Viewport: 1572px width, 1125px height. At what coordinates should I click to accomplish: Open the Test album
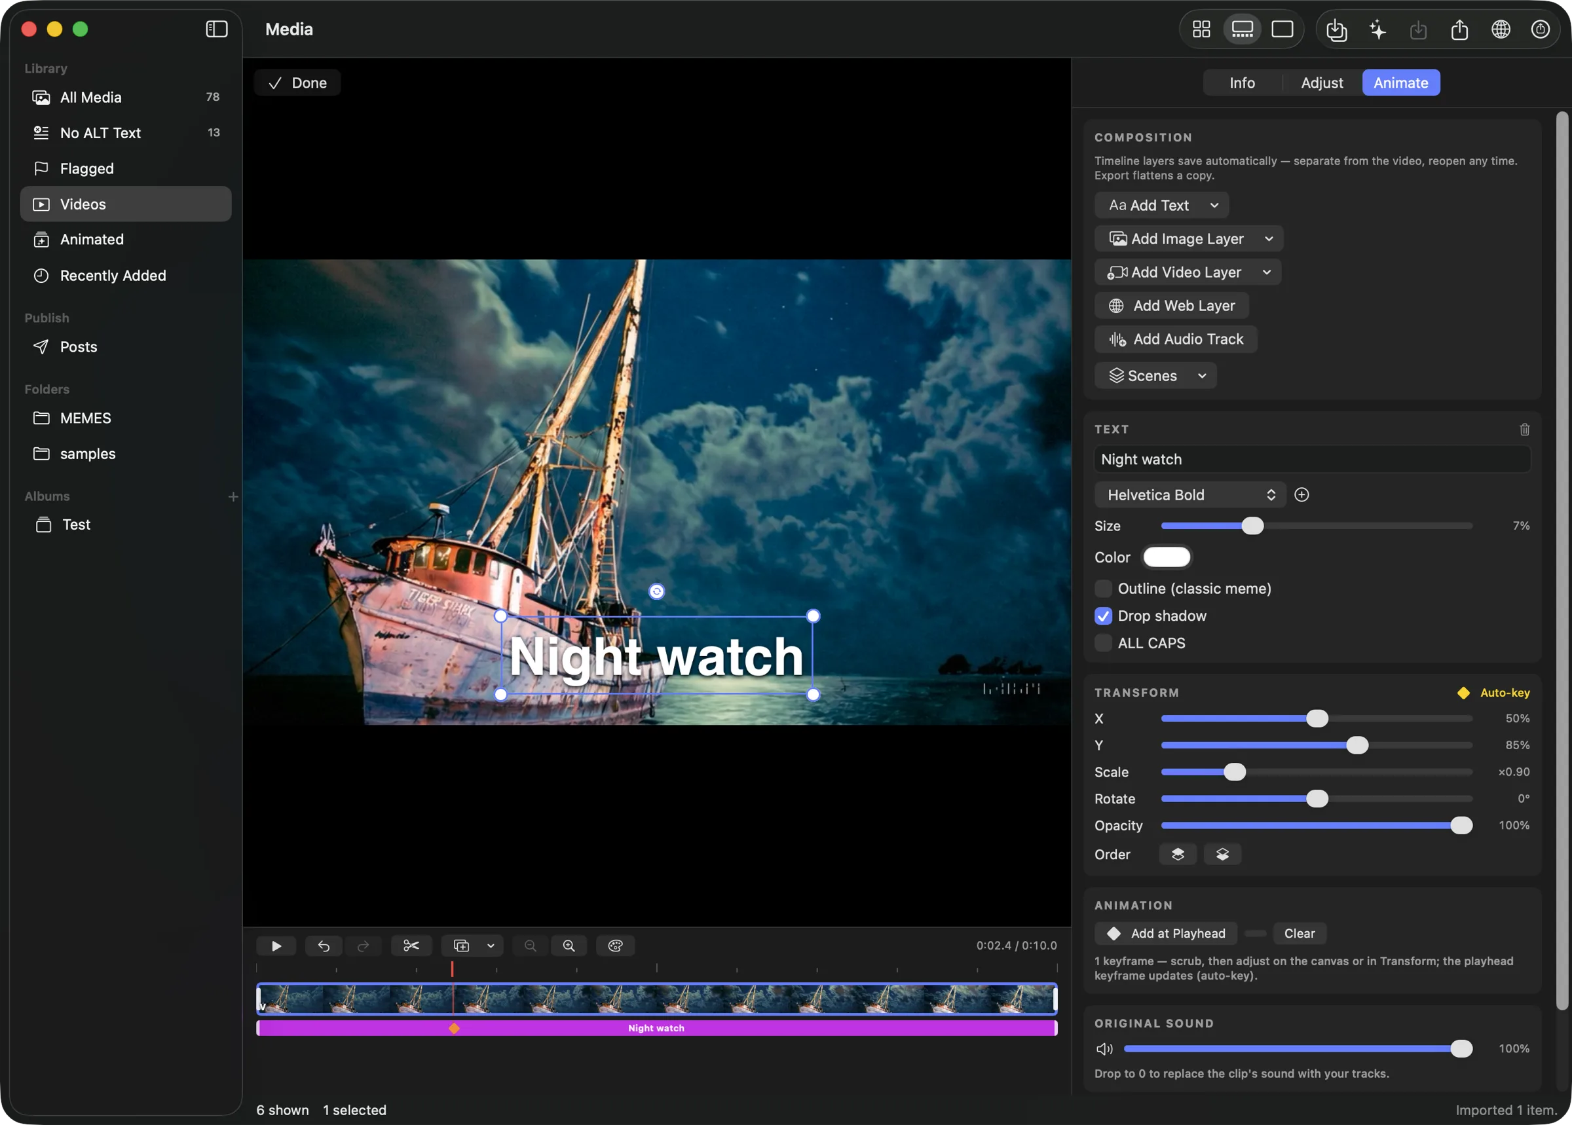[125, 525]
